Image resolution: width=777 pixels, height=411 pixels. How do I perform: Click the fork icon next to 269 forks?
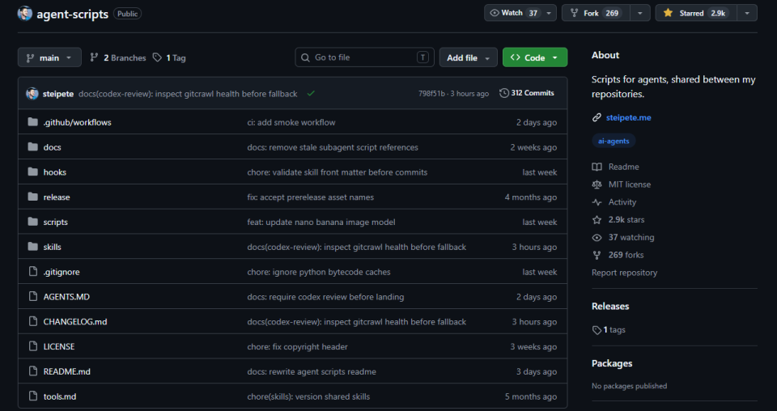(x=597, y=255)
